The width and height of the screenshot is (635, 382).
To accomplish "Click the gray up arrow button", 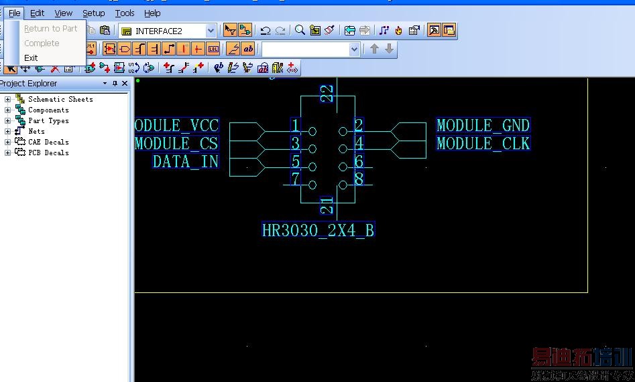I will tap(374, 49).
